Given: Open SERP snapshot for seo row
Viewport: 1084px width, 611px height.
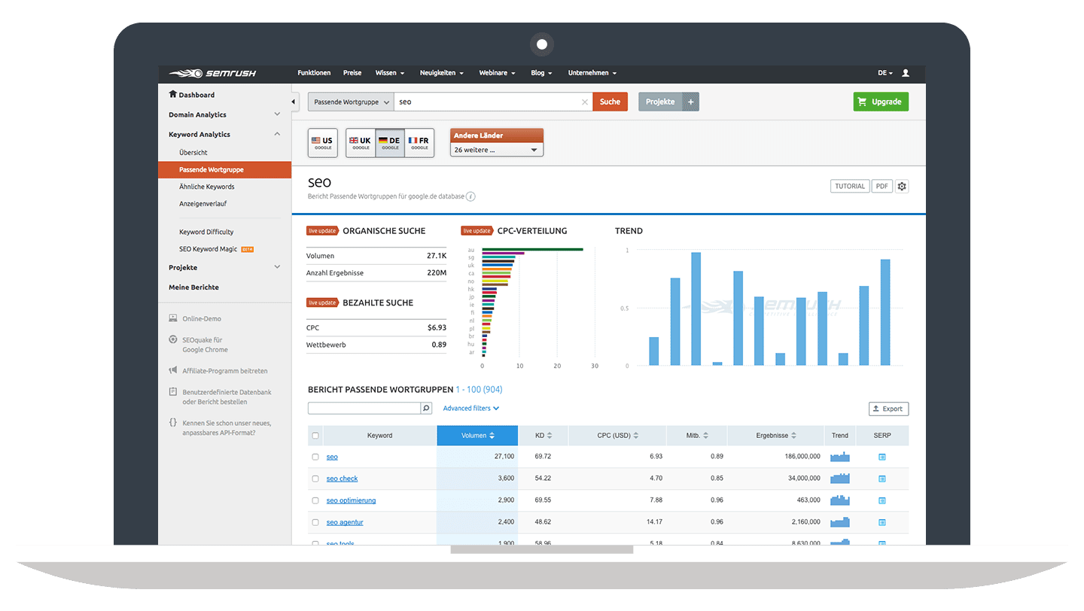Looking at the screenshot, I should pyautogui.click(x=882, y=457).
